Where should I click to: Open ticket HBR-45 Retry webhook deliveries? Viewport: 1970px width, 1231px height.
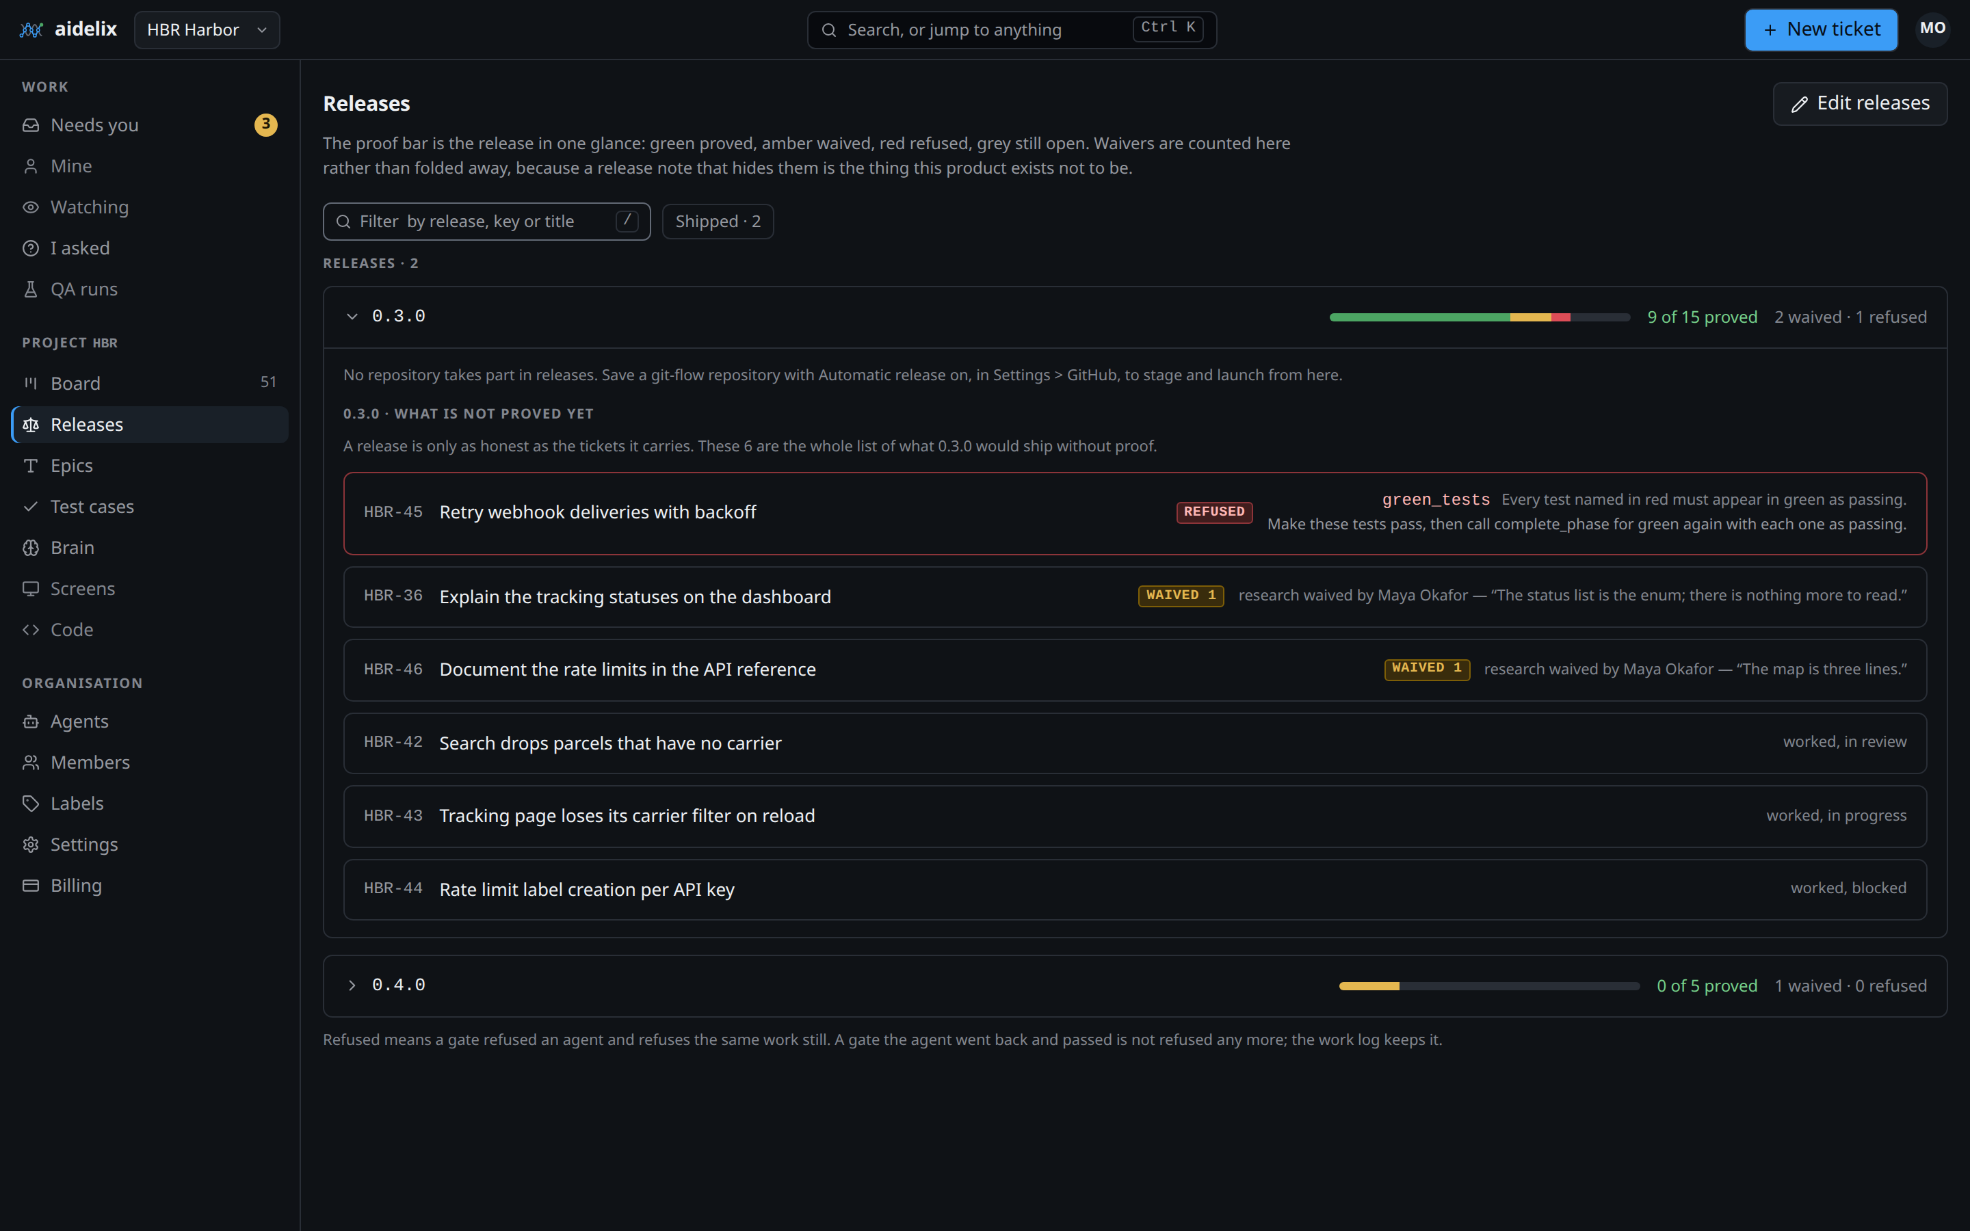[1135, 513]
